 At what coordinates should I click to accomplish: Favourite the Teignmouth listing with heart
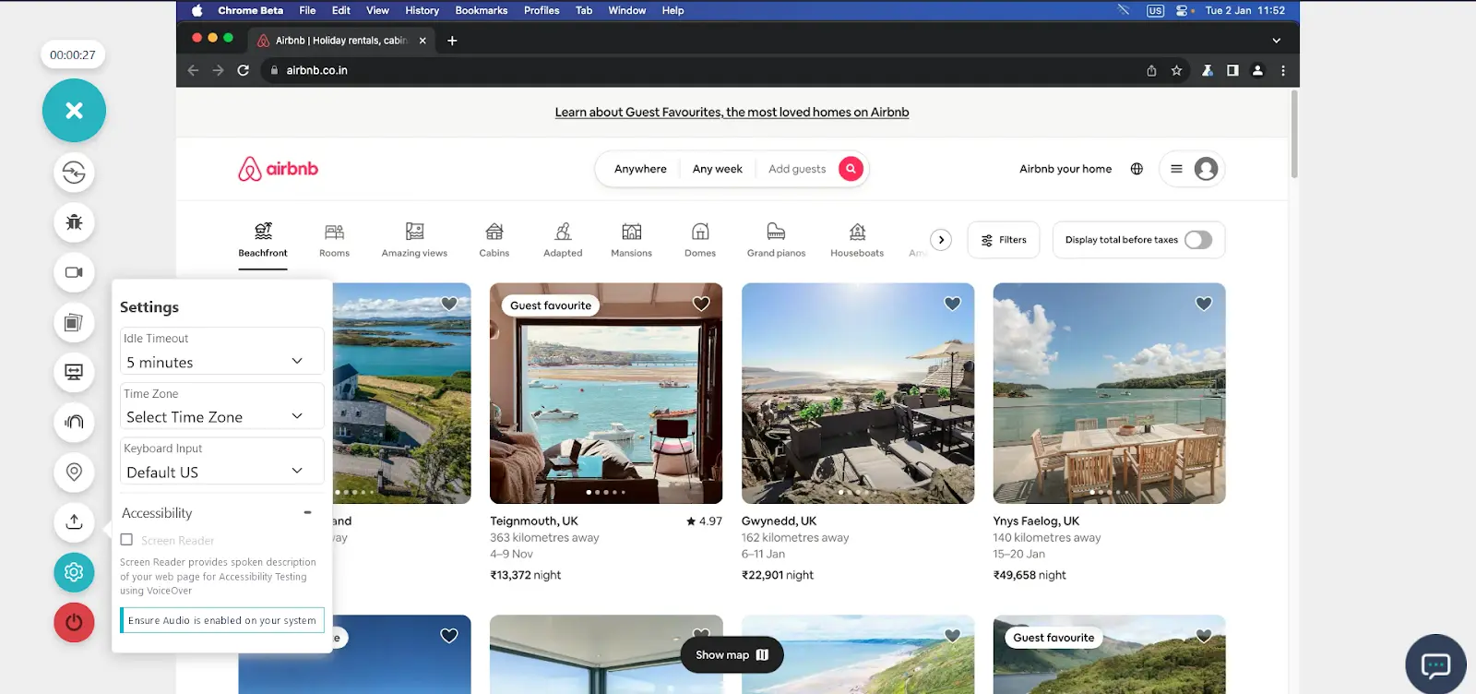coord(701,304)
